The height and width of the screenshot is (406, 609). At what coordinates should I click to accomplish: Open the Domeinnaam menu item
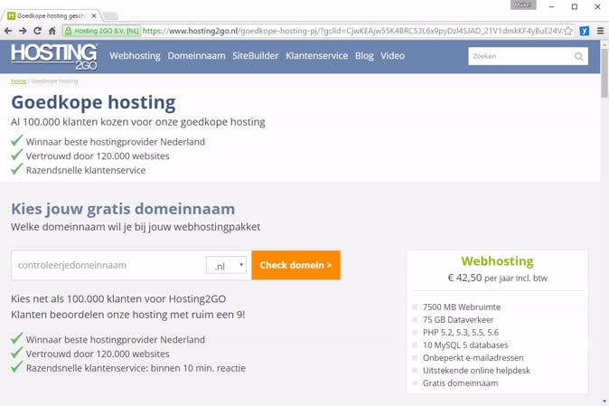(x=197, y=56)
